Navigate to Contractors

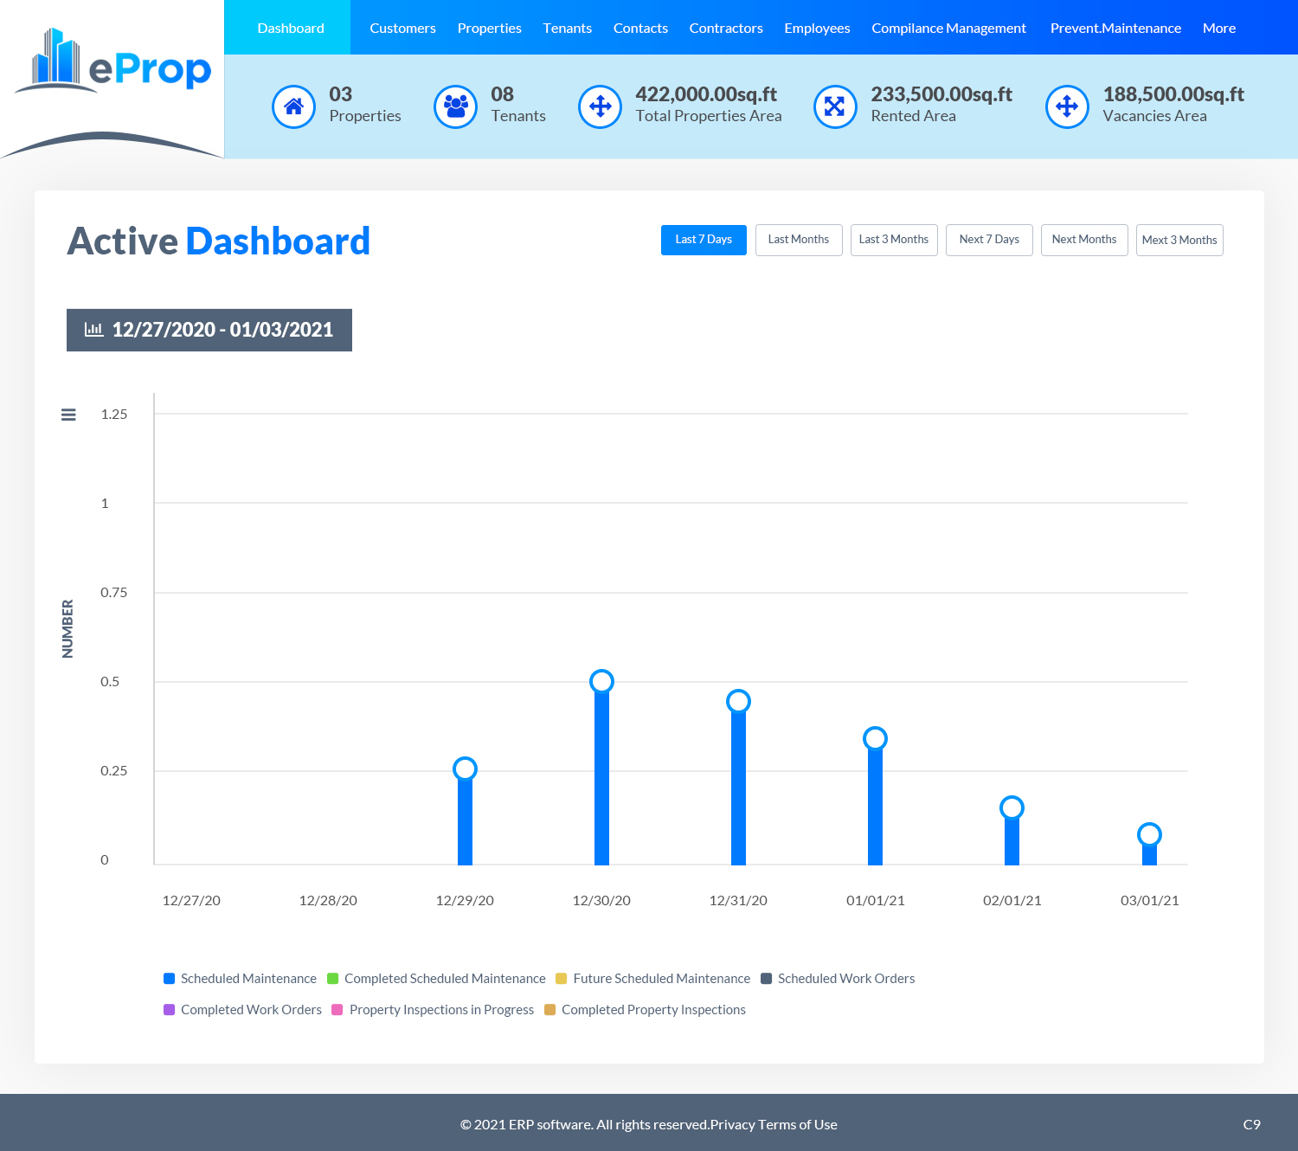coord(726,28)
